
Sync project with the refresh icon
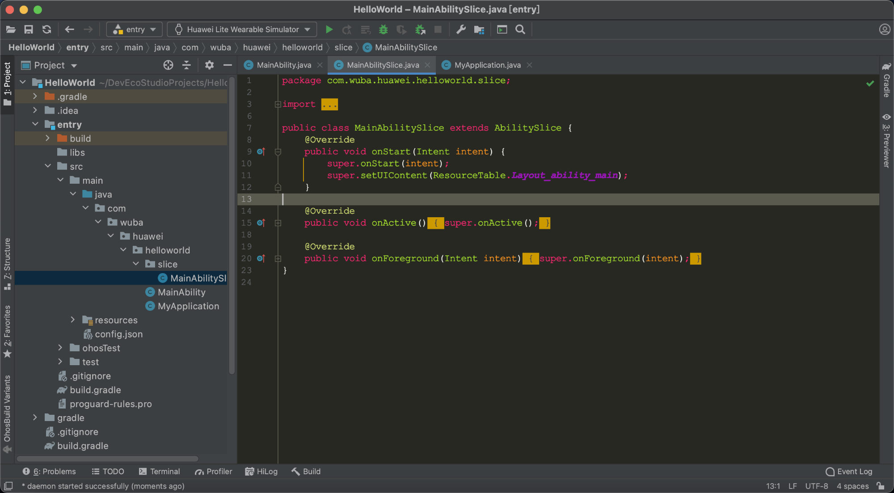tap(46, 29)
